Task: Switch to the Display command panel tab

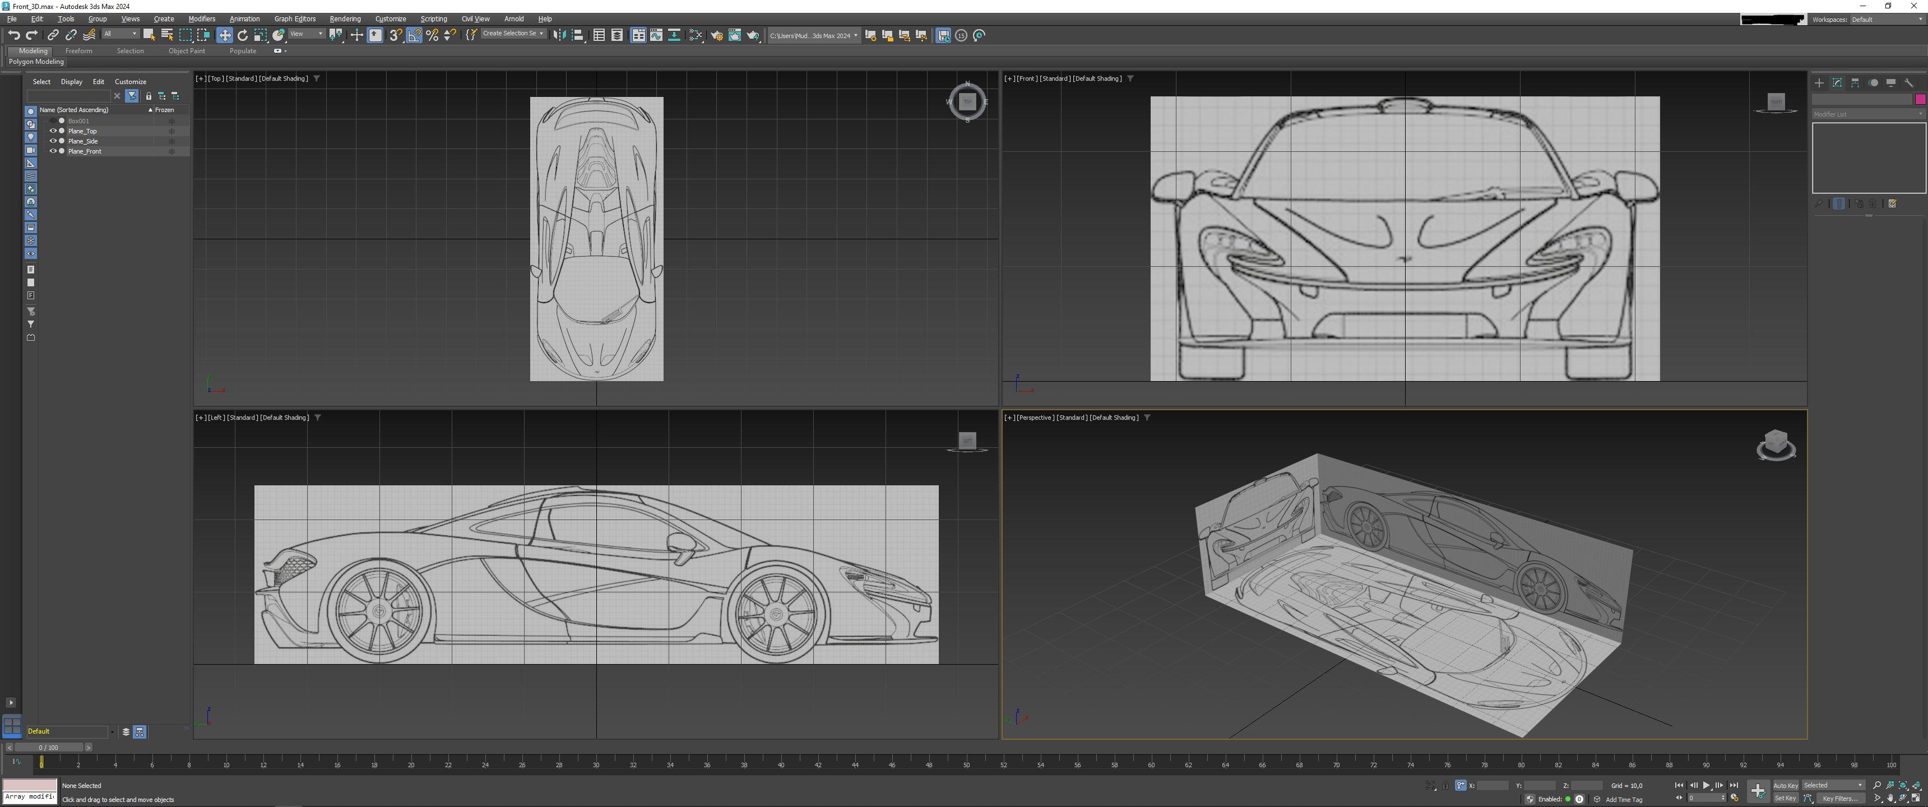Action: (x=1892, y=83)
